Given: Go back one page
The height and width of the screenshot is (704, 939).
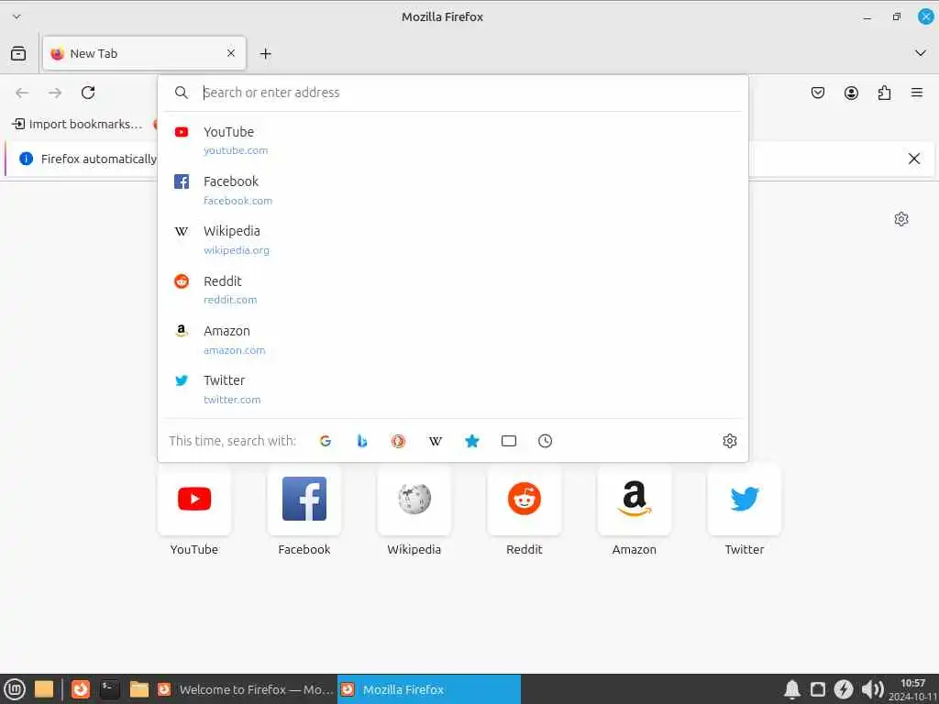Looking at the screenshot, I should [x=22, y=93].
